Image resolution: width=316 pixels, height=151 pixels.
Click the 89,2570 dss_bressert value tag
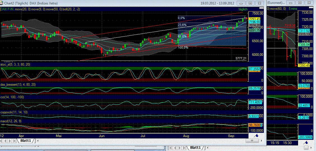pyautogui.click(x=255, y=88)
